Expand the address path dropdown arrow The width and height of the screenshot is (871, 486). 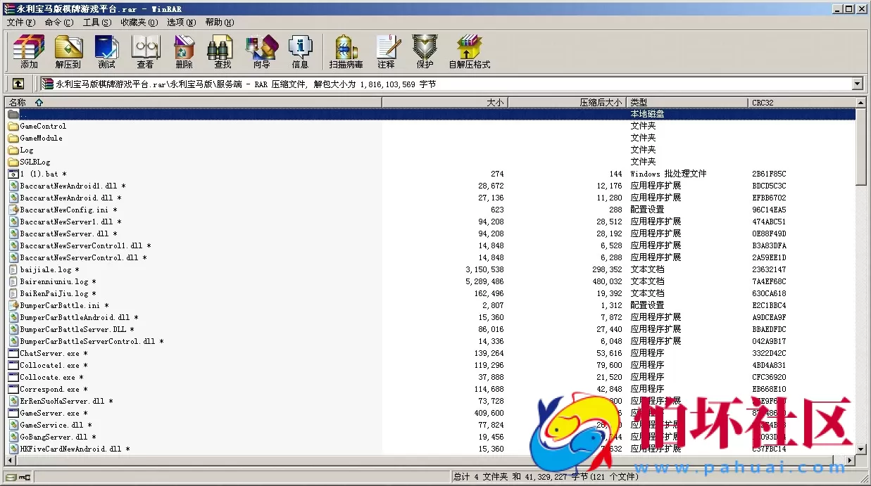[857, 84]
